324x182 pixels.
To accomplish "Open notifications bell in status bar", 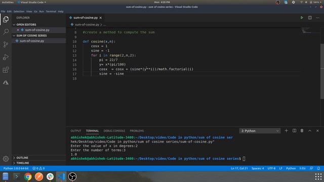I will (x=318, y=168).
